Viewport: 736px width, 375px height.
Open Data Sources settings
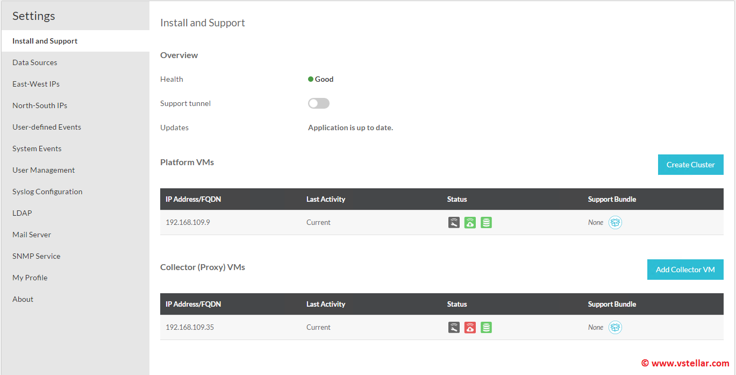coord(35,62)
